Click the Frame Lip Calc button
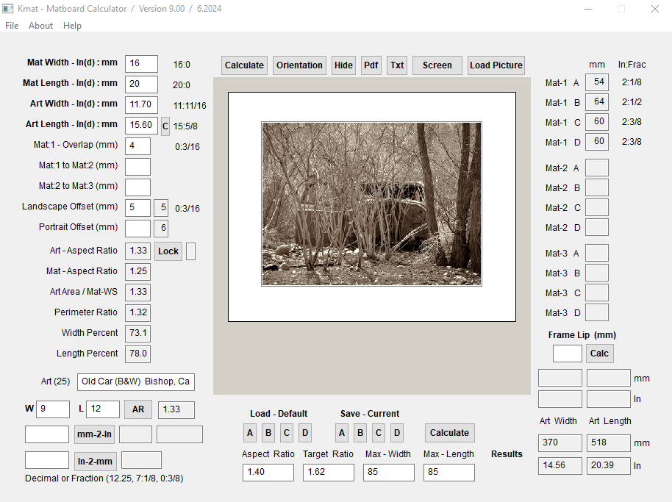This screenshot has width=672, height=502. click(x=599, y=354)
